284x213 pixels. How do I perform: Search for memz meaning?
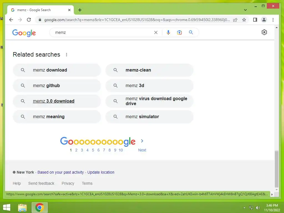(x=57, y=117)
